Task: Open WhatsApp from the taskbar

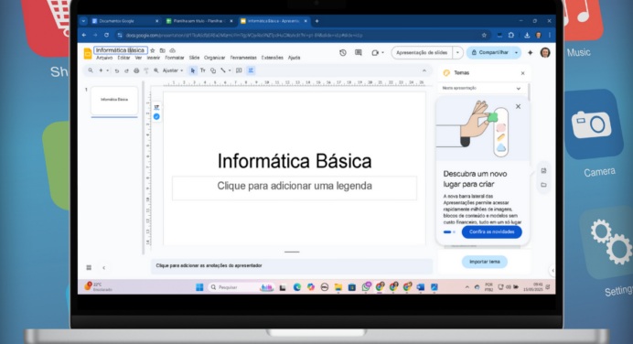Action: tap(366, 287)
